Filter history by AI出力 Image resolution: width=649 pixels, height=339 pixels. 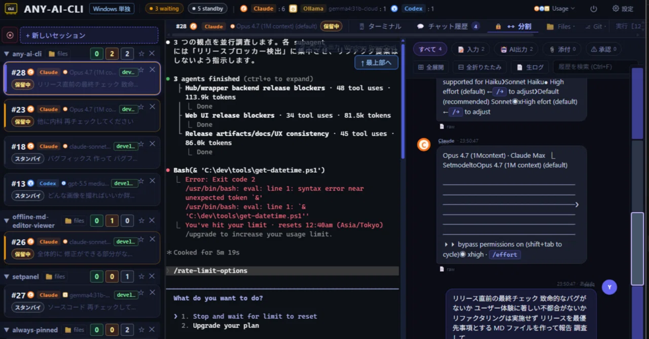tap(516, 49)
